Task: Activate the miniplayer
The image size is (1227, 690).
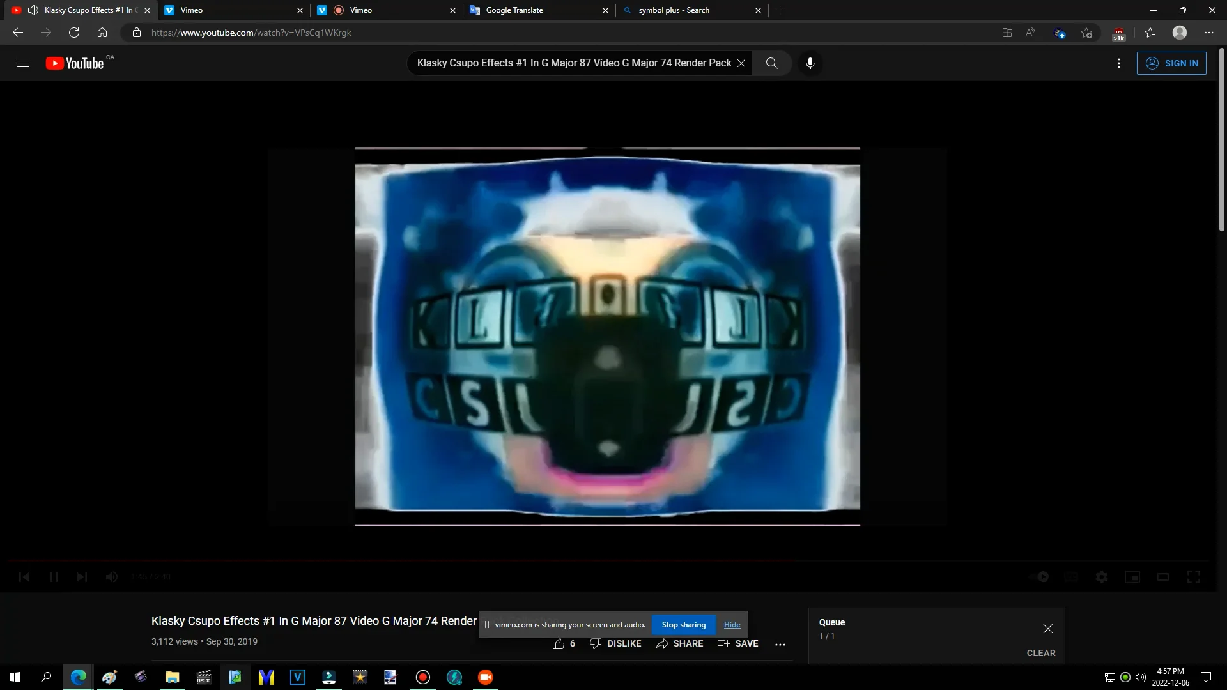Action: [x=1132, y=576]
